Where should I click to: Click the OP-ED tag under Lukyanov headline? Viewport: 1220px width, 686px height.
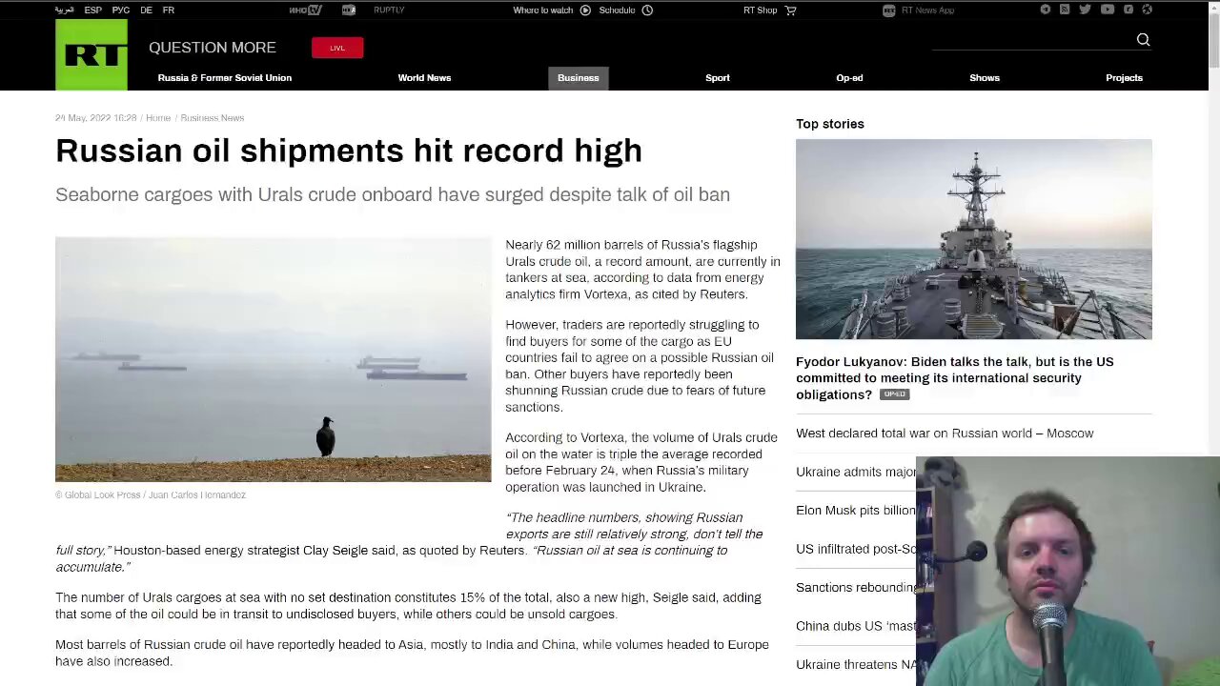894,394
